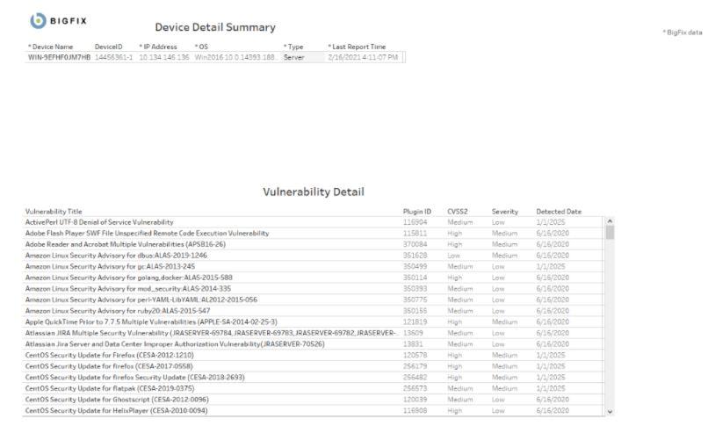The width and height of the screenshot is (708, 433).
Task: Click plugin ID 13609
Action: [x=413, y=333]
